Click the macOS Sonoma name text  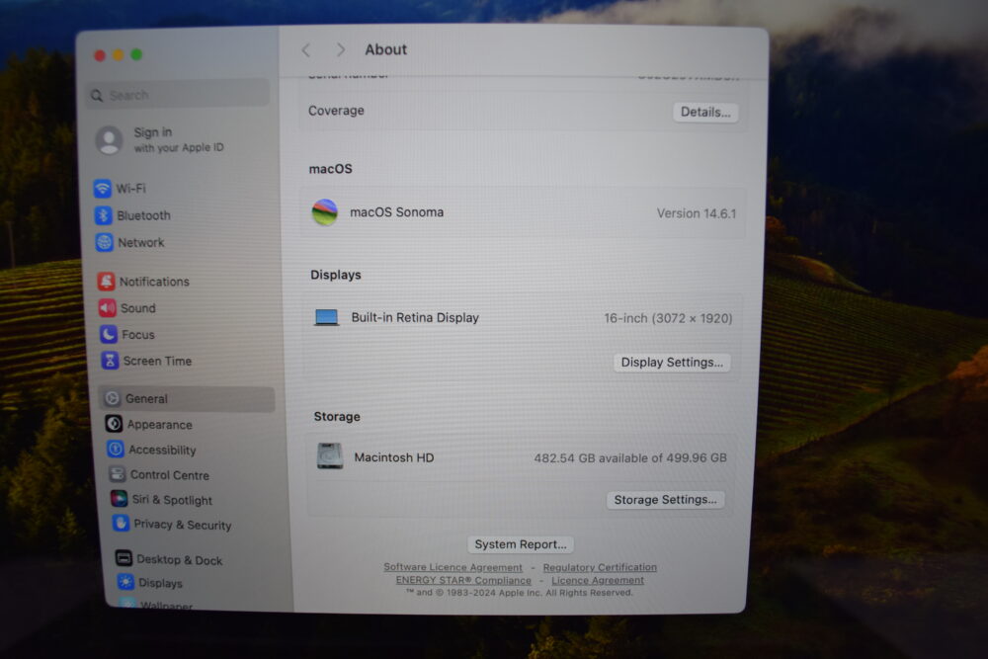point(397,212)
